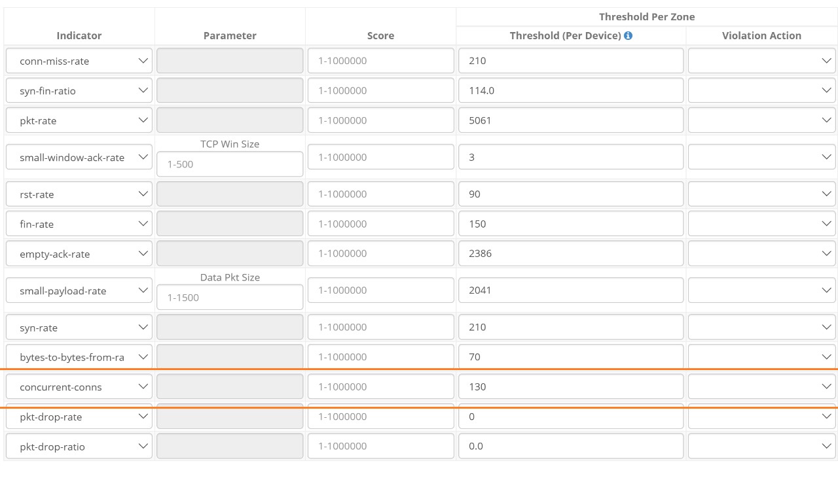The width and height of the screenshot is (838, 480).
Task: Open Violation Action dropdown for rst-rate row
Action: tap(761, 194)
